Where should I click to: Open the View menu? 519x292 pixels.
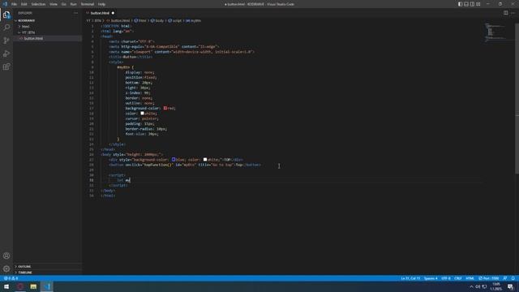tap(54, 4)
